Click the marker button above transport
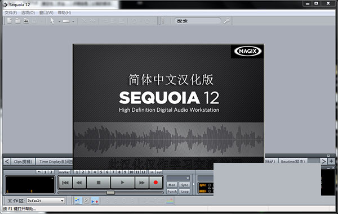This screenshot has width=338, height=214. tap(64, 172)
